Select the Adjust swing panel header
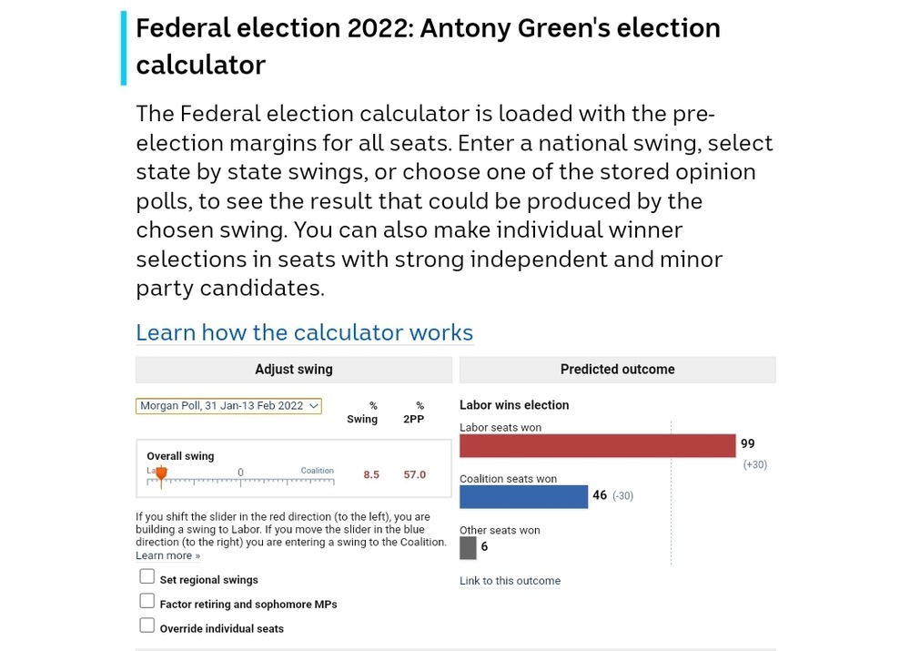Screen dimensions: 910x651 [293, 370]
